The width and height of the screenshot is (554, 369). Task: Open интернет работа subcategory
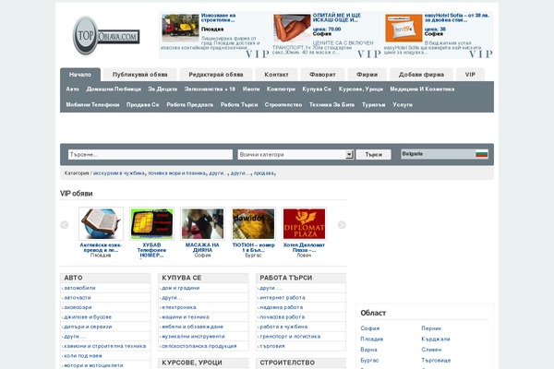click(x=283, y=298)
